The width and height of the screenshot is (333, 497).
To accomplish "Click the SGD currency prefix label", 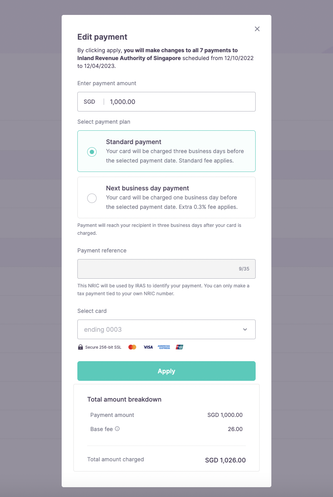I will tap(90, 102).
